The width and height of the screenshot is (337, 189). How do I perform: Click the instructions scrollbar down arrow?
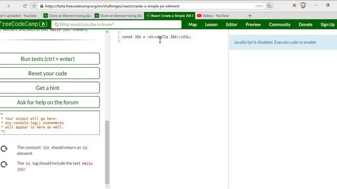(x=107, y=186)
